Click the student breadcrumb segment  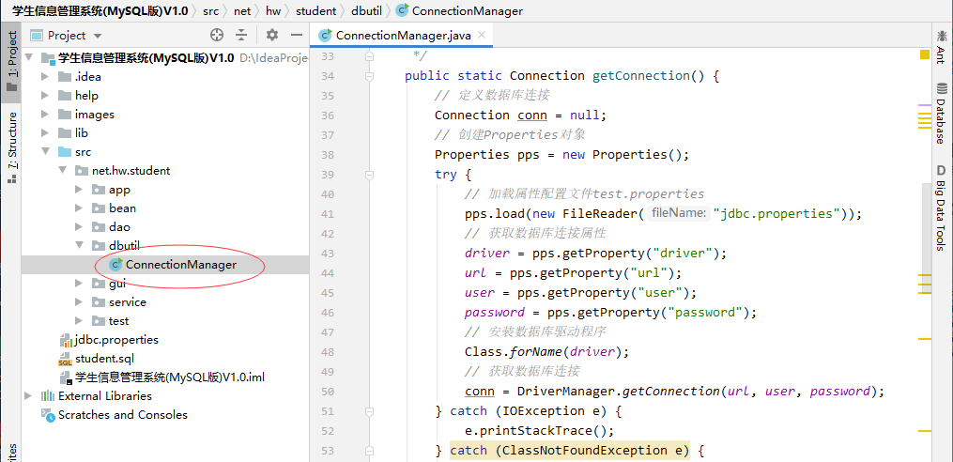[x=316, y=11]
